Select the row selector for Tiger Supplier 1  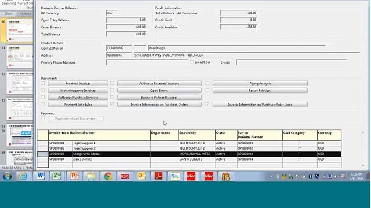43,143
